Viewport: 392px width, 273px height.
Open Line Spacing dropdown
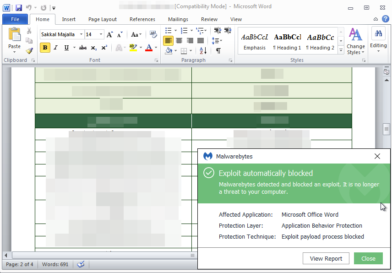(217, 40)
